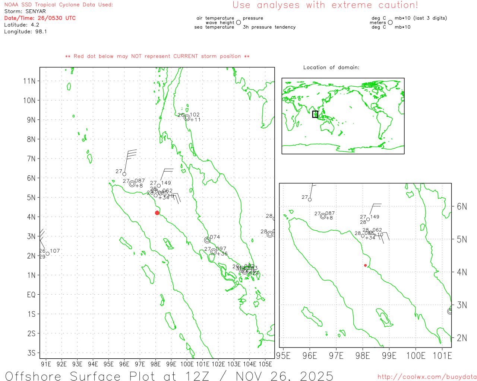Open the coolwx.com buoydata link
477x381 pixels.
427,377
